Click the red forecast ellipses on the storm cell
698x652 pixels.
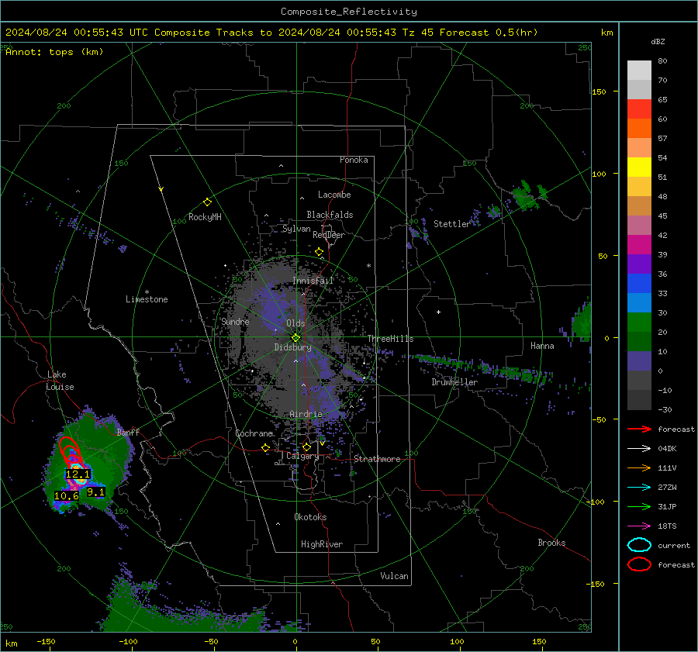click(71, 452)
